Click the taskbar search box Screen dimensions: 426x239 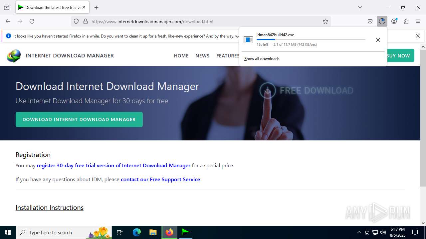coord(64,232)
